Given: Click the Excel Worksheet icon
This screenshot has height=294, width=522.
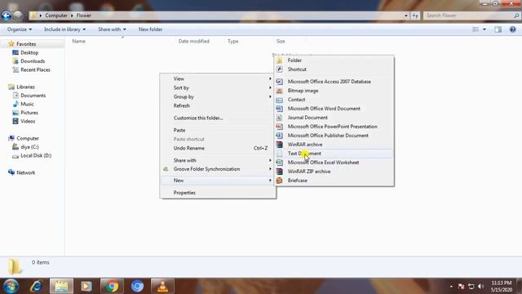Looking at the screenshot, I should pos(280,163).
